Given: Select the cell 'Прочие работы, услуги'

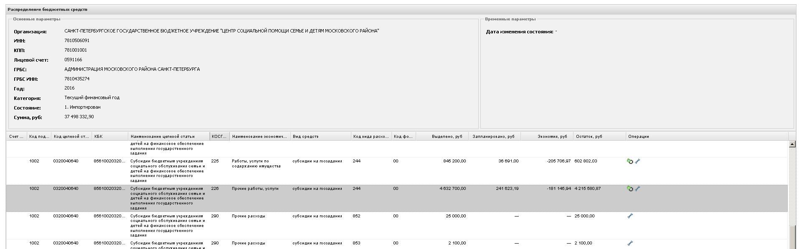Looking at the screenshot, I should pyautogui.click(x=255, y=189).
